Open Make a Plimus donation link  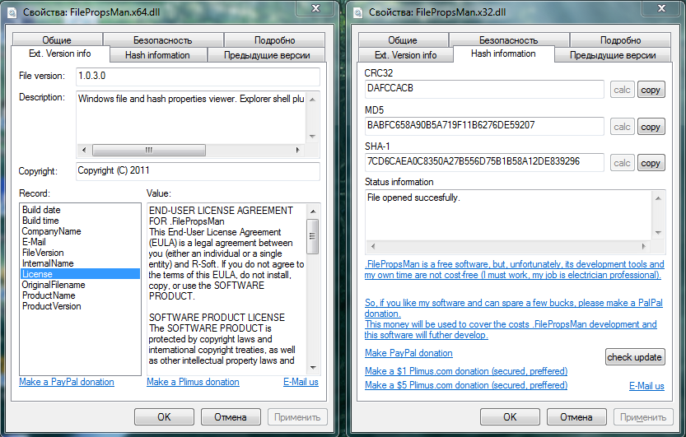(193, 382)
